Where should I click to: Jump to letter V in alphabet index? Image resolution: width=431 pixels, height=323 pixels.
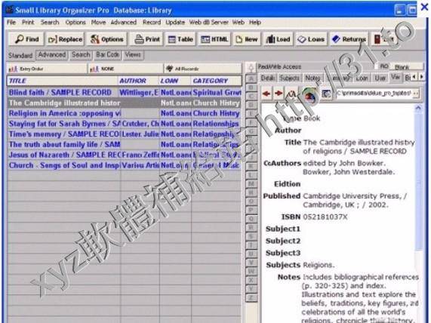click(251, 262)
